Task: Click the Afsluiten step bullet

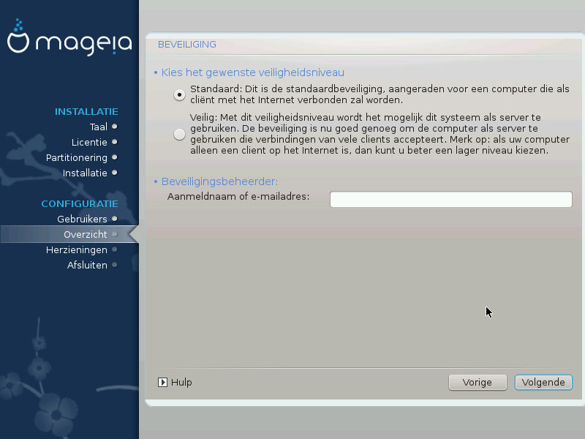Action: 114,265
